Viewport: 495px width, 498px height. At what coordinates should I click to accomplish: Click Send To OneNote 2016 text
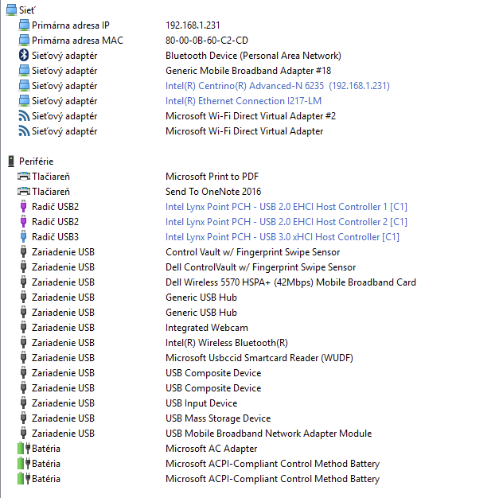click(213, 192)
